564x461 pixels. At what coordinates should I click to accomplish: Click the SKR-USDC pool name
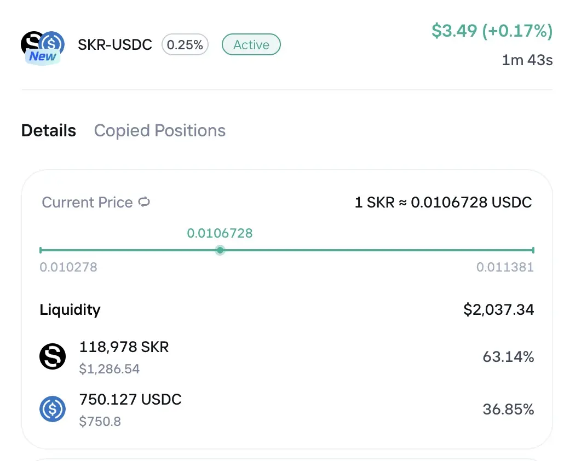[x=115, y=45]
